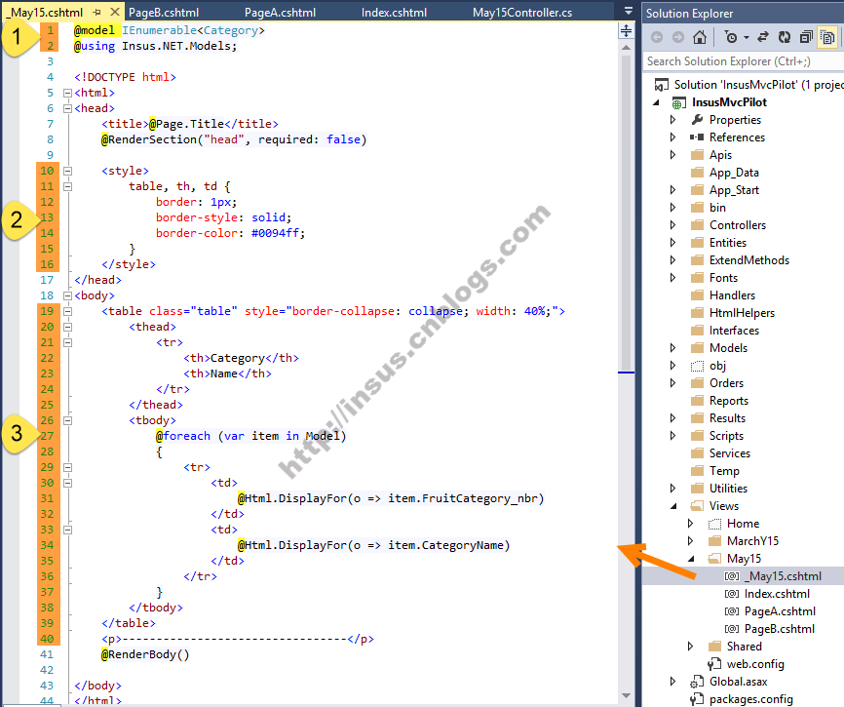Select PageB.cshtml in Solution Explorer

coord(779,629)
